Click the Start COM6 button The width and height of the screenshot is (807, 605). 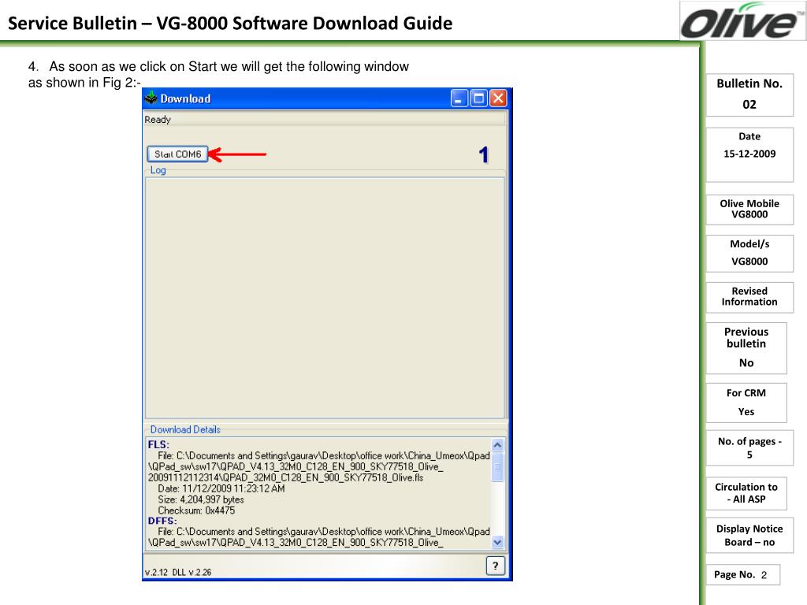tap(177, 154)
